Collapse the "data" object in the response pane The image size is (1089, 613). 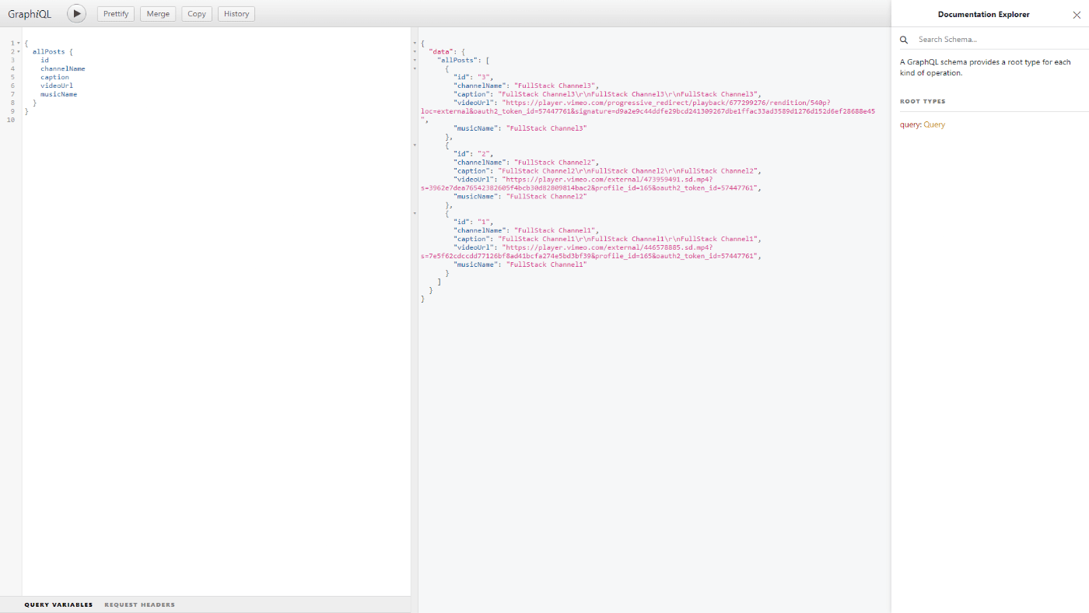tap(413, 52)
